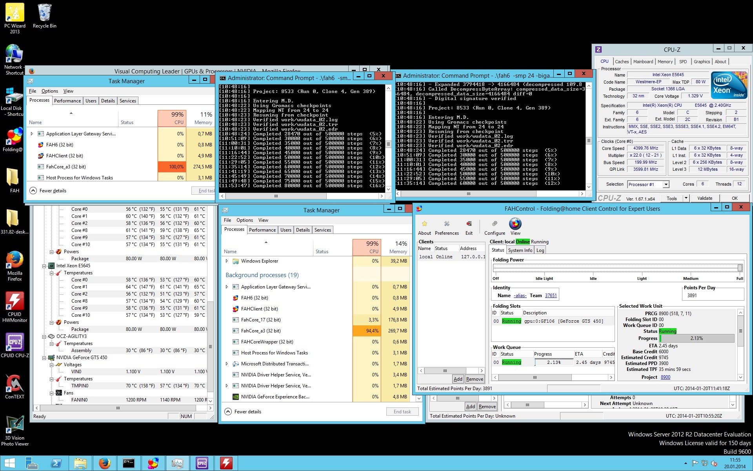Viewport: 753px width, 471px height.
Task: Expand Microsoft Distributed Transaction row
Action: tap(227, 364)
